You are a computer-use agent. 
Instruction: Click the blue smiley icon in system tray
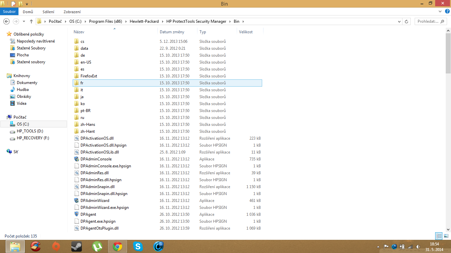point(394,246)
